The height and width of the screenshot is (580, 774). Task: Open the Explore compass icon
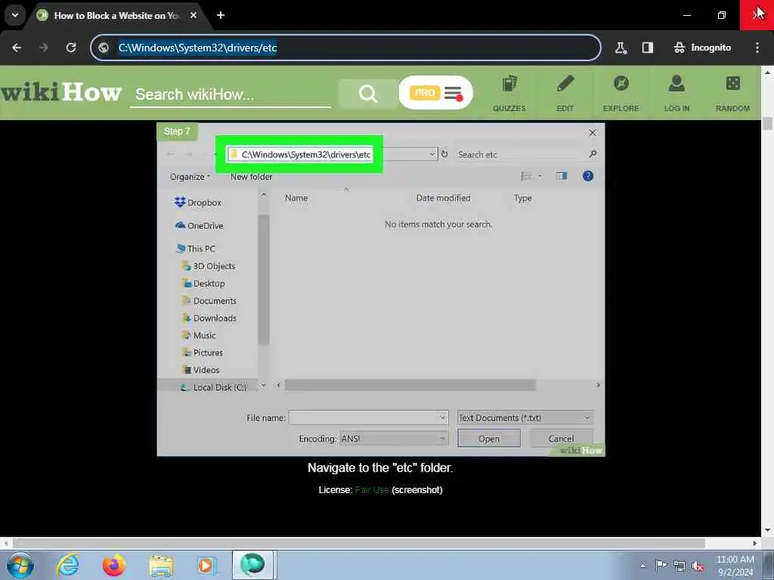[x=621, y=93]
